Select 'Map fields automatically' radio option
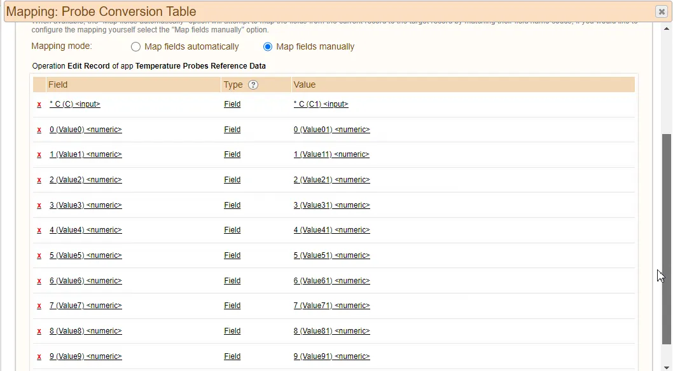673x371 pixels. tap(135, 47)
